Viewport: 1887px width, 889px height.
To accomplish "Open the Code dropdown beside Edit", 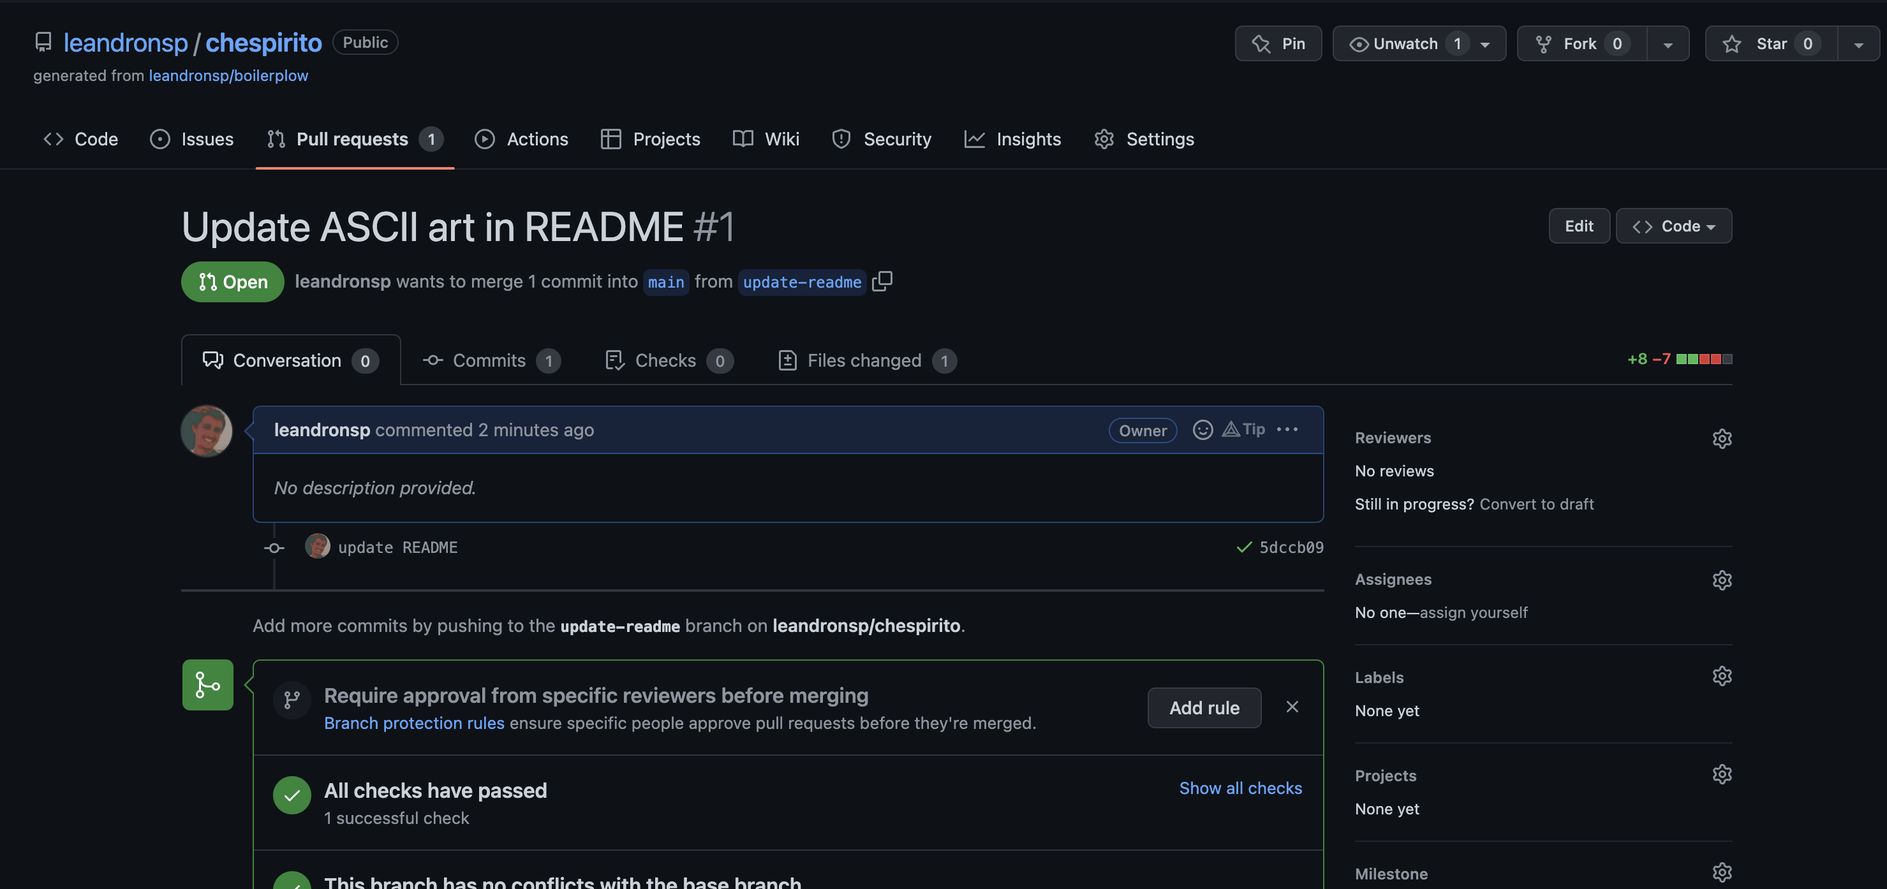I will pyautogui.click(x=1673, y=226).
